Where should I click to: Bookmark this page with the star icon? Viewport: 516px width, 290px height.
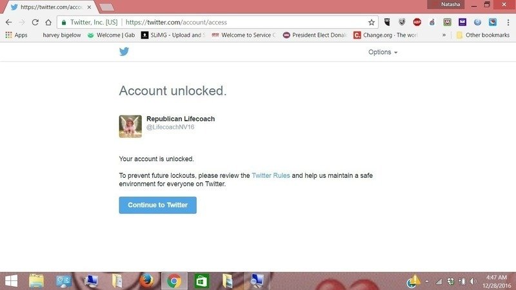pos(372,23)
